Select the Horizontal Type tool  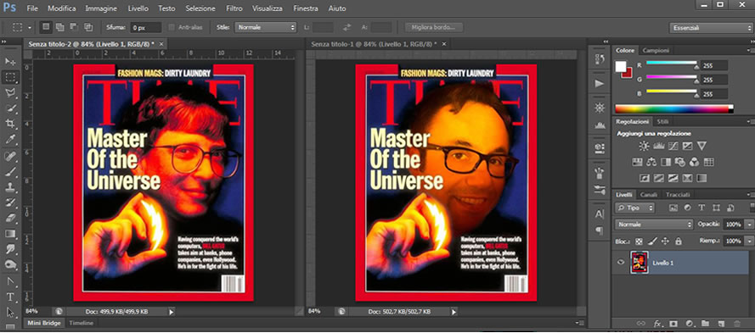pos(10,297)
